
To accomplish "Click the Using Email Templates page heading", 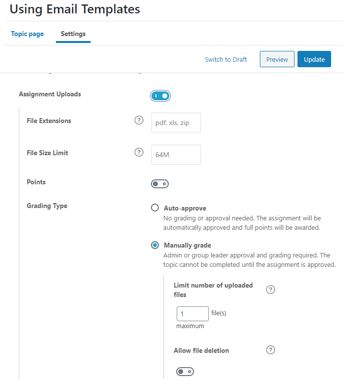I will pyautogui.click(x=75, y=9).
